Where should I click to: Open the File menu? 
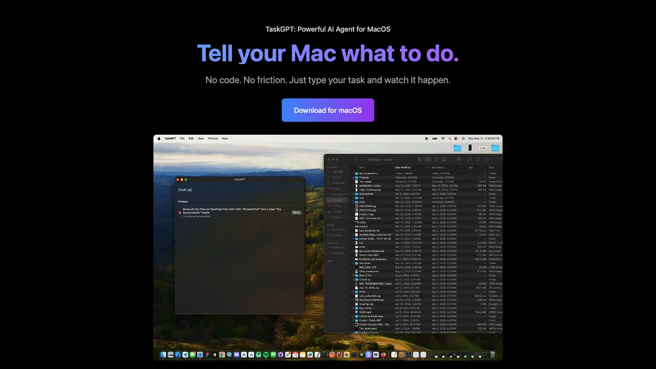pos(182,138)
